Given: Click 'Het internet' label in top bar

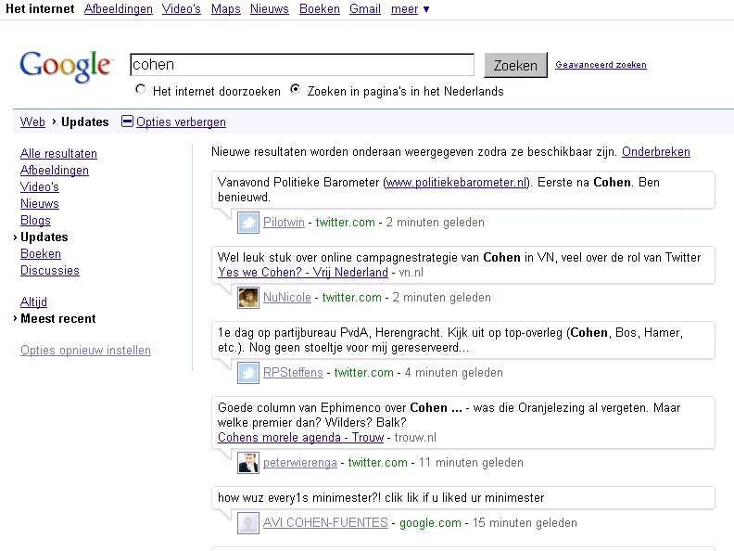Looking at the screenshot, I should (x=40, y=9).
